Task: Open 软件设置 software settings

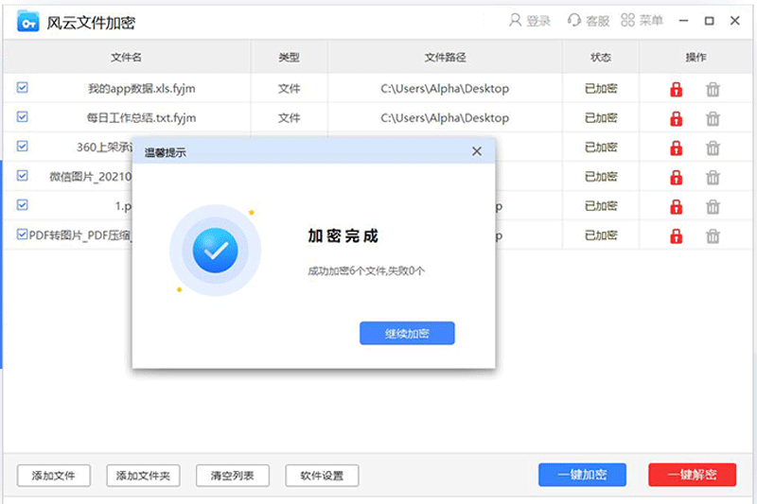Action: coord(322,475)
